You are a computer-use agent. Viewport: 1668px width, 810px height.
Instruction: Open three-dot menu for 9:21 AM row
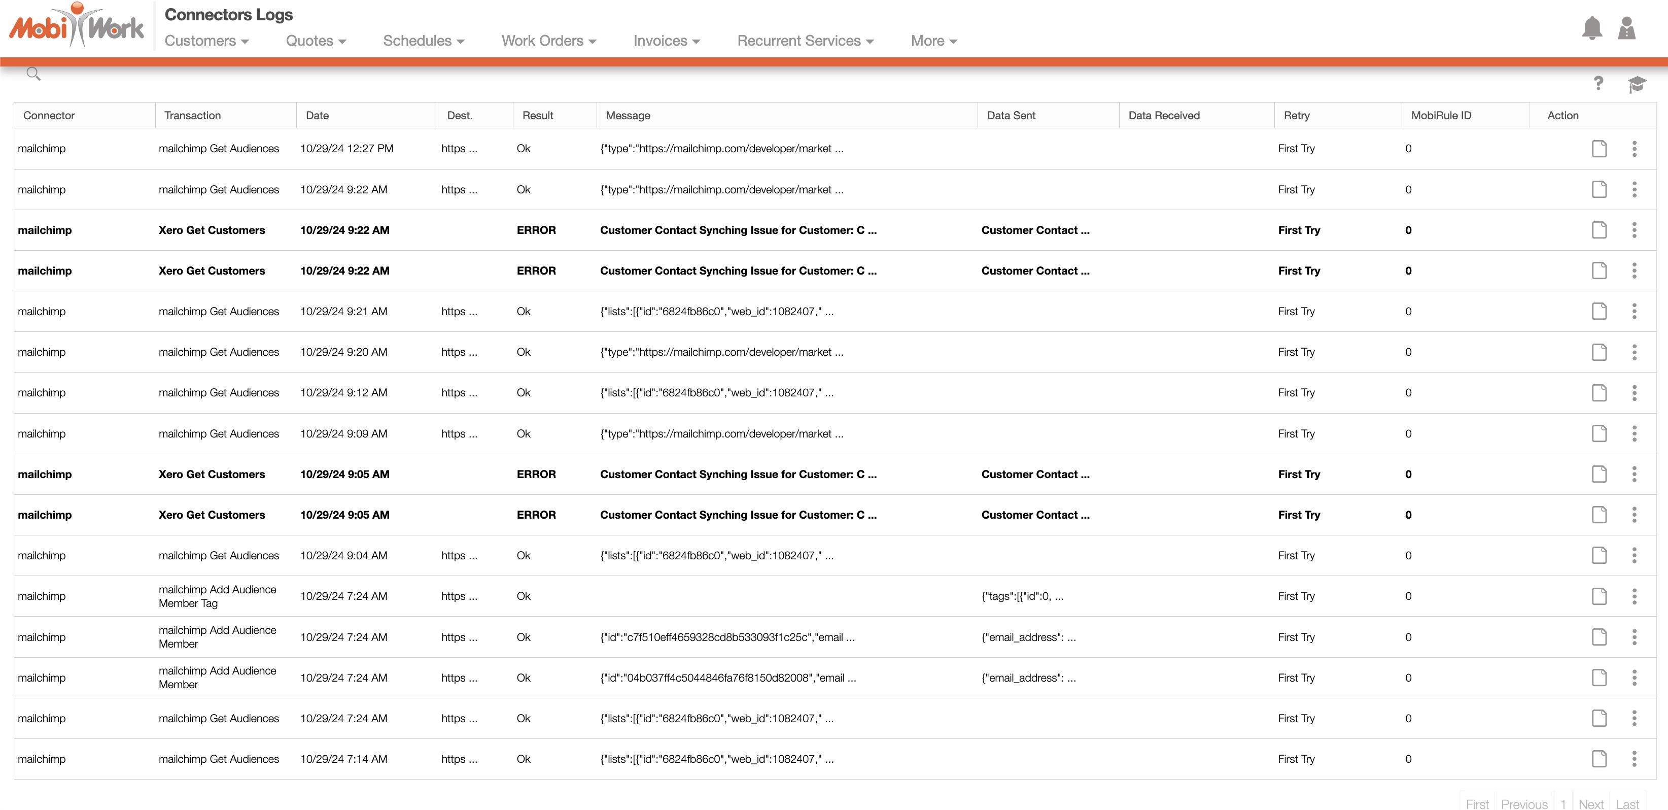point(1634,311)
